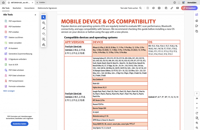The width and height of the screenshot is (200, 130).
Task: Click the Asus Zenfone 8 table row
Action: pyautogui.click(x=120, y=79)
